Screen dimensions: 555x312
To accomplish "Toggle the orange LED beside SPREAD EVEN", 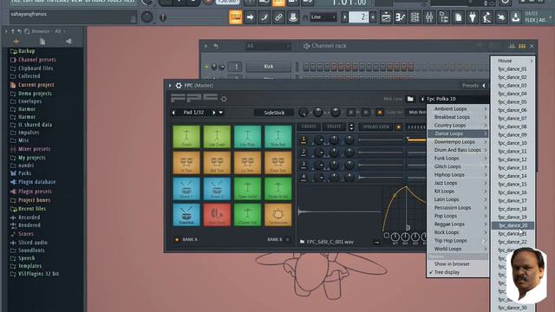I will 399,127.
